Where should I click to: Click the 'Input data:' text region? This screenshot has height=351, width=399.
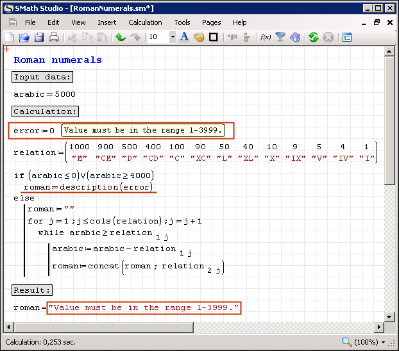(42, 77)
